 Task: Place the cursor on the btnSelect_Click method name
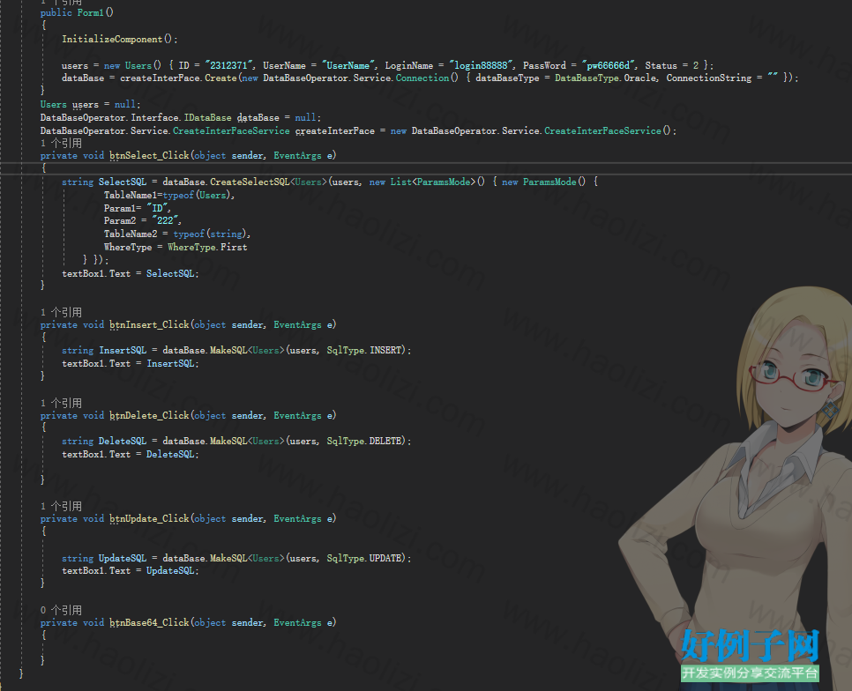point(149,156)
